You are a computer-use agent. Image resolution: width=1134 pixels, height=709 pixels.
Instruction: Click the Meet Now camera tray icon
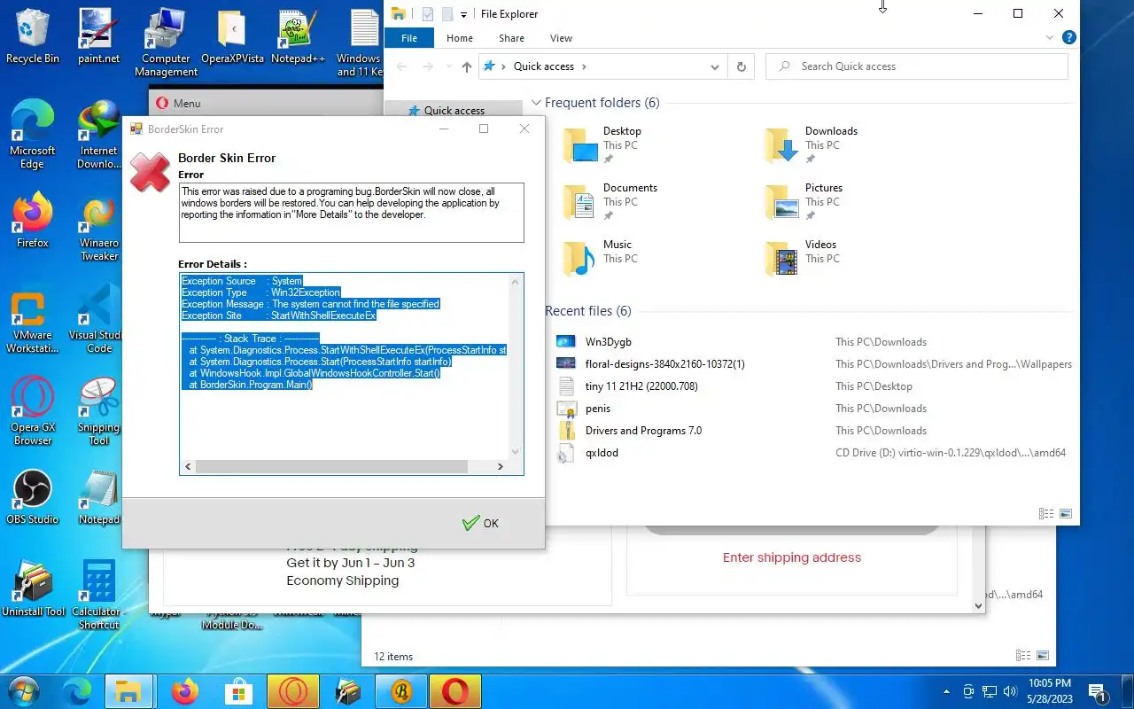[x=968, y=691]
